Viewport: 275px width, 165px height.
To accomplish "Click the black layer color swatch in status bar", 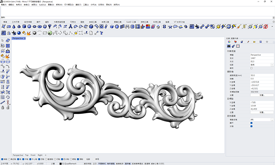I will point(60,163).
